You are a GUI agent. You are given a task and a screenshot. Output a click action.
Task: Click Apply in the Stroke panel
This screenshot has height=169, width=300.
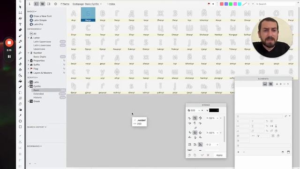(219, 155)
